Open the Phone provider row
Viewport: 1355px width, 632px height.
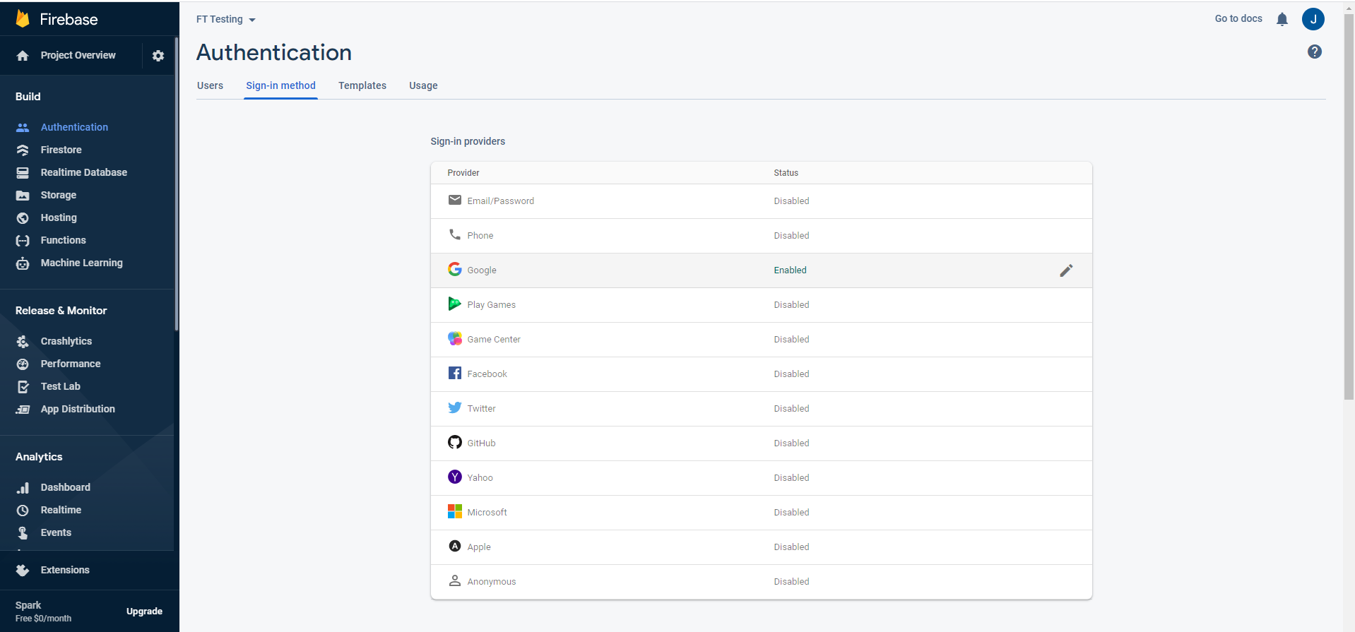pos(761,236)
